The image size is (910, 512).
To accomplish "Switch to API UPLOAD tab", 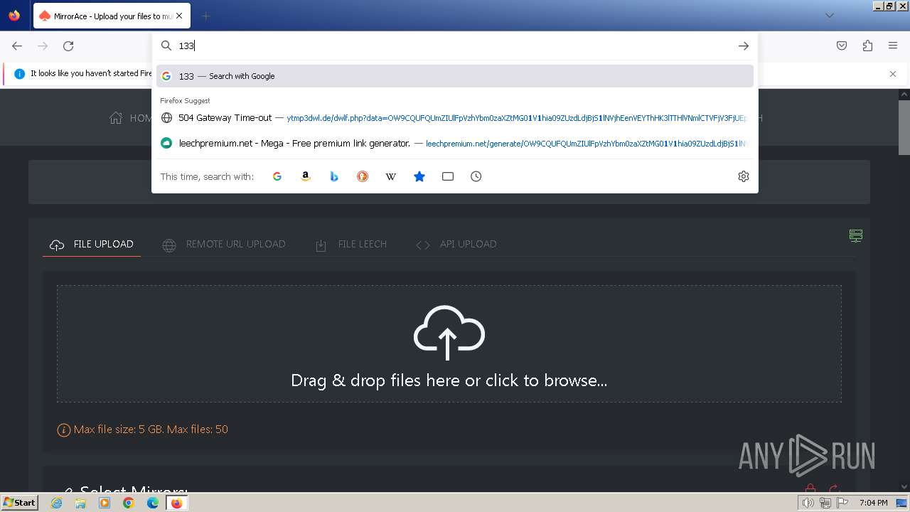I will coord(456,244).
